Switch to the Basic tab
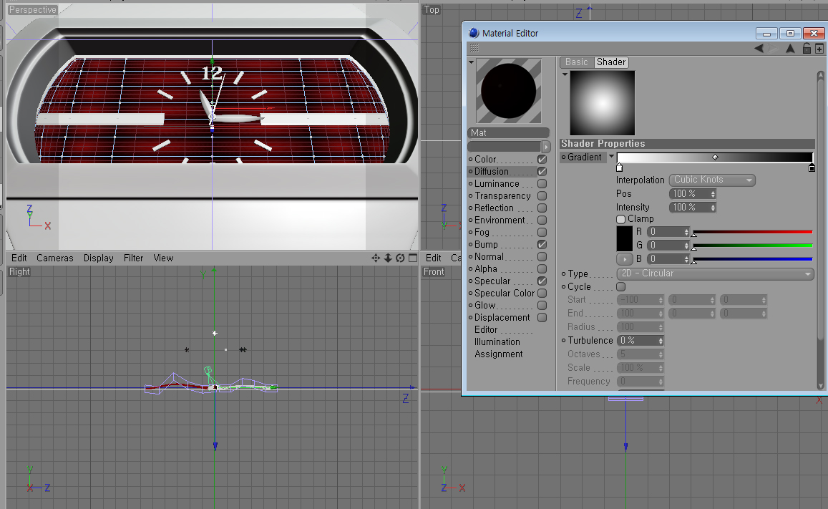 point(576,62)
